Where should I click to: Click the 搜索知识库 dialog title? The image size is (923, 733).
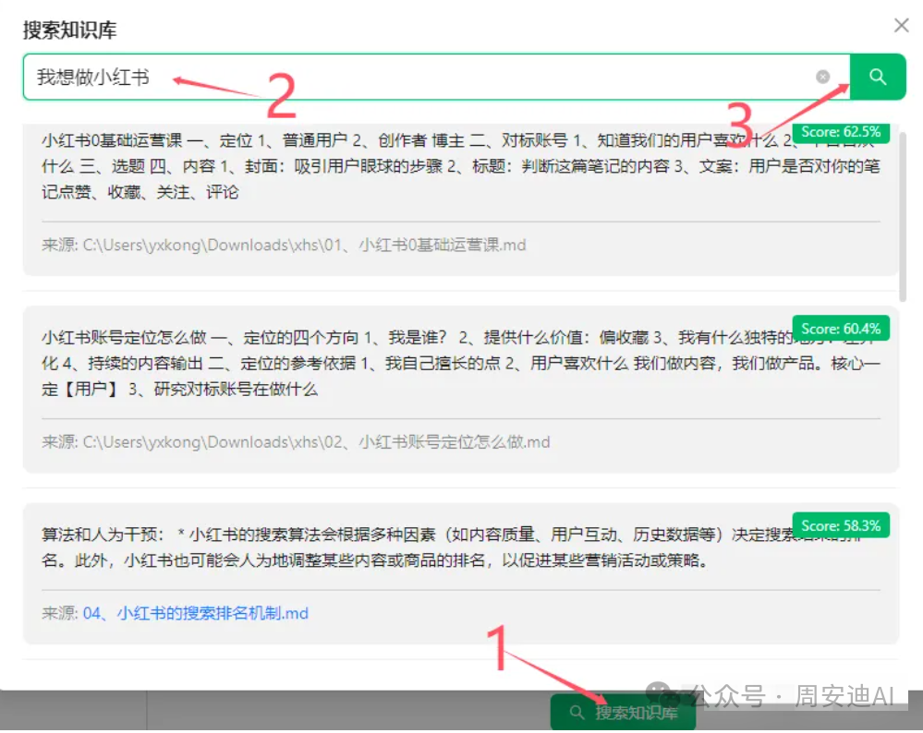point(70,30)
